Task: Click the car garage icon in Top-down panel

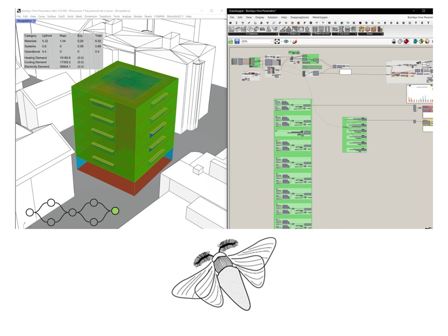Action: click(347, 29)
